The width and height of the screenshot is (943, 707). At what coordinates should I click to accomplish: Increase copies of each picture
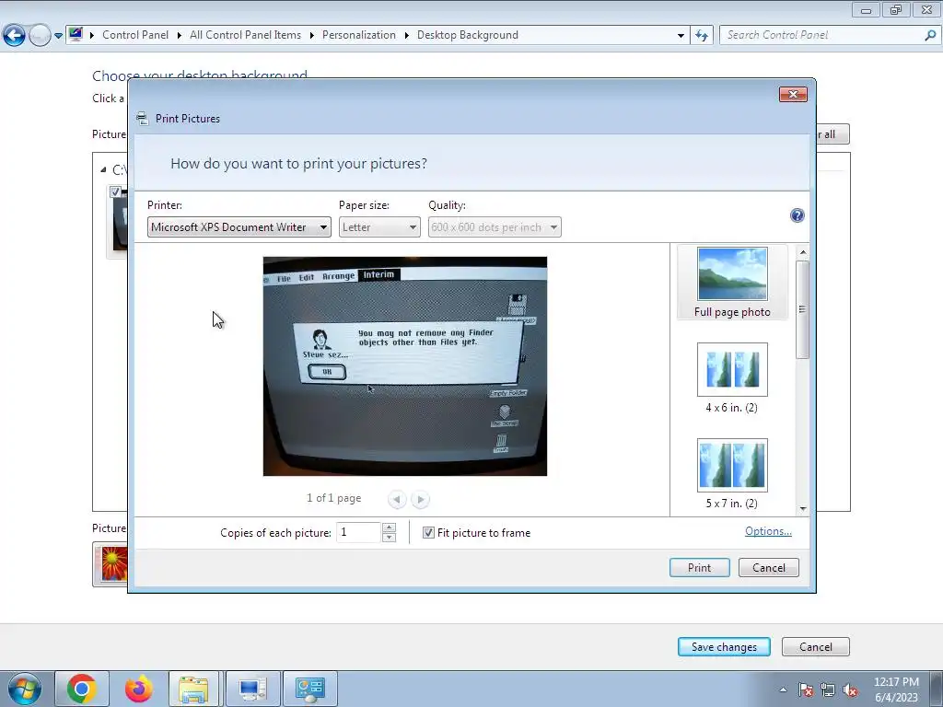coord(390,527)
